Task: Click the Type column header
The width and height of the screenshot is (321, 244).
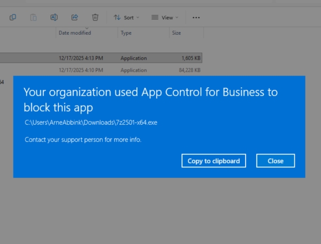Action: [126, 33]
